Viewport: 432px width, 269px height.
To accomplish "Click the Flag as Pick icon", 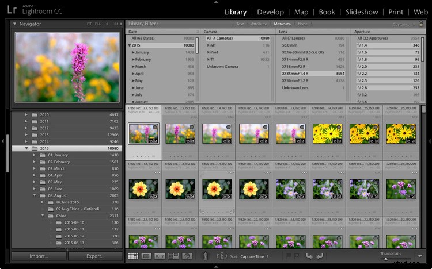I will click(289, 256).
